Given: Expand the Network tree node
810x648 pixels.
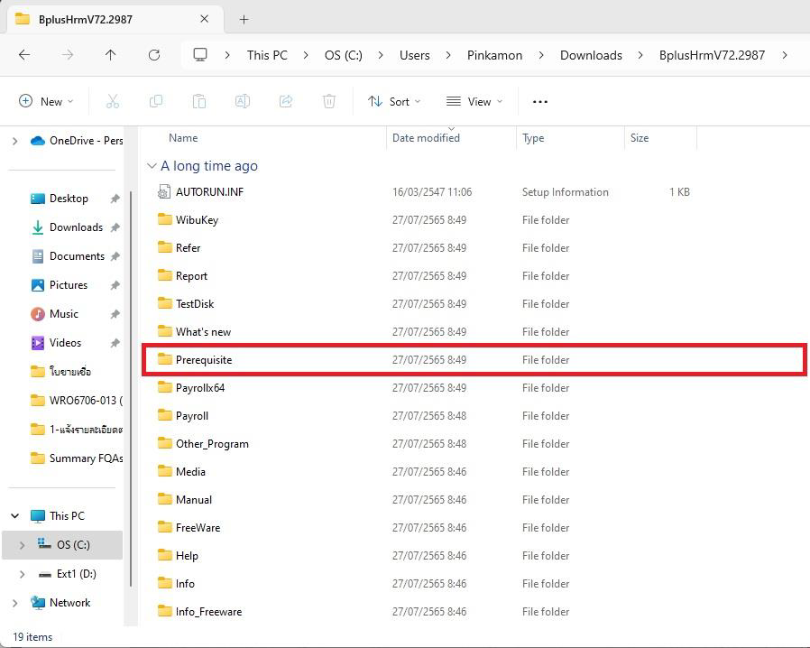Looking at the screenshot, I should (x=15, y=603).
